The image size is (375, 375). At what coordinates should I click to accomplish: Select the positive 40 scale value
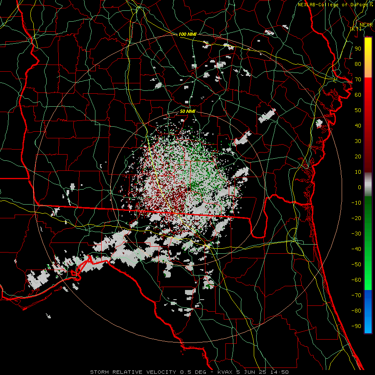(358, 126)
